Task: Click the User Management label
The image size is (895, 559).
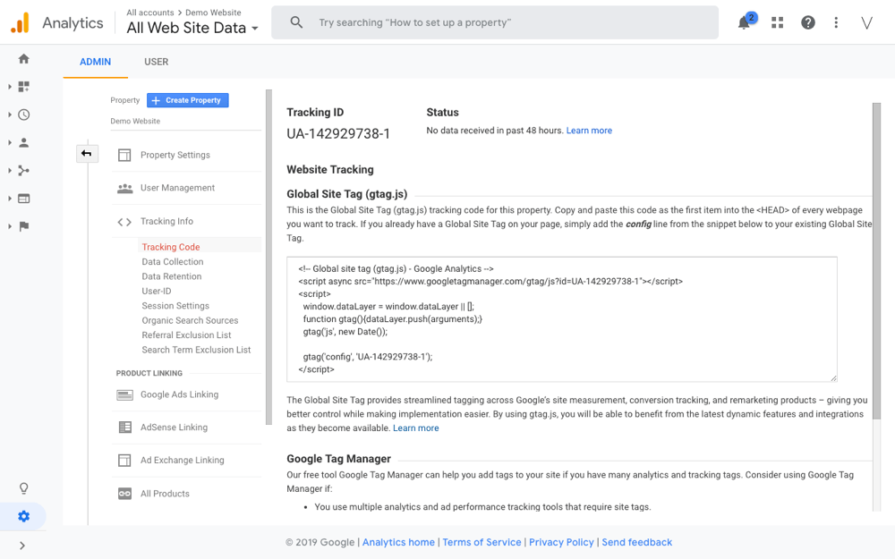Action: (177, 188)
